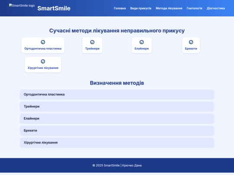Expand the Хірургічне лікування definition row
The height and width of the screenshot is (175, 234).
click(x=117, y=143)
